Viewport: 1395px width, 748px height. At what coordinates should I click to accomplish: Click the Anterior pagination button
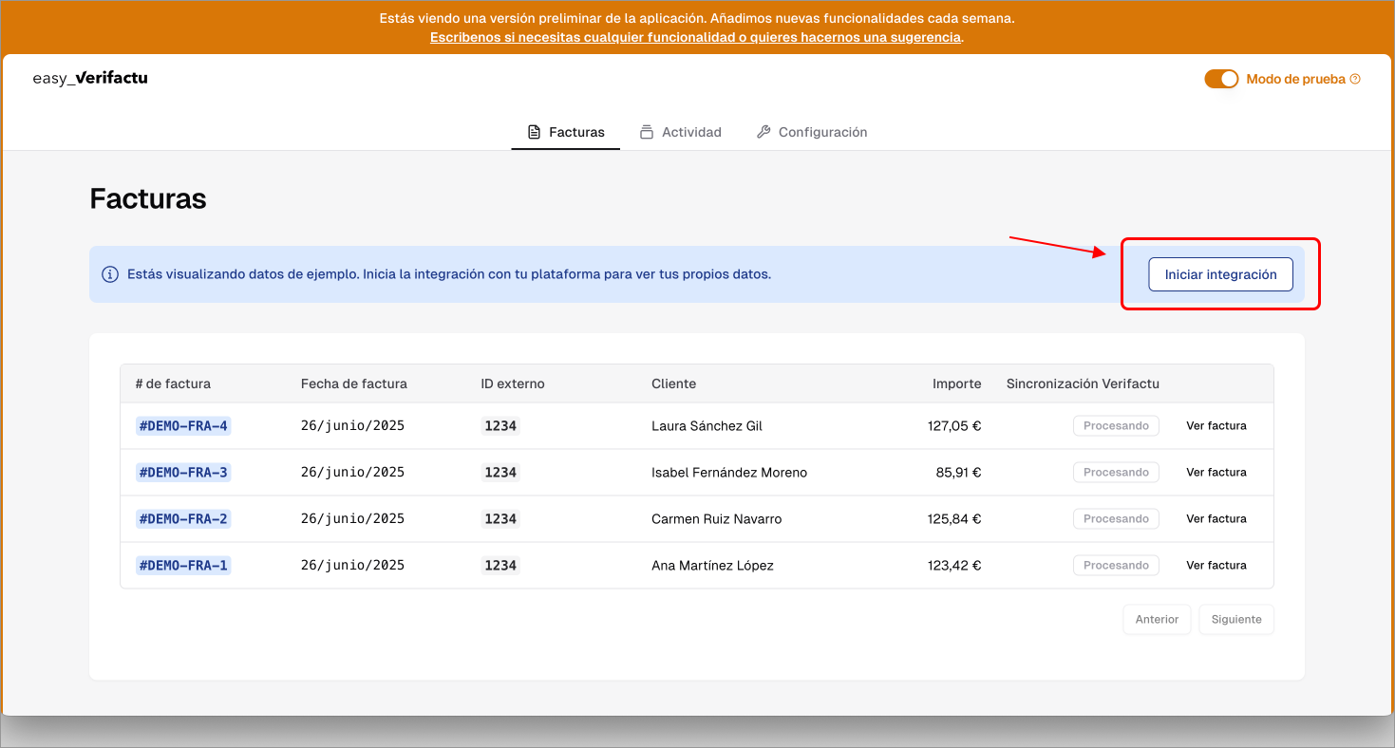pyautogui.click(x=1157, y=619)
